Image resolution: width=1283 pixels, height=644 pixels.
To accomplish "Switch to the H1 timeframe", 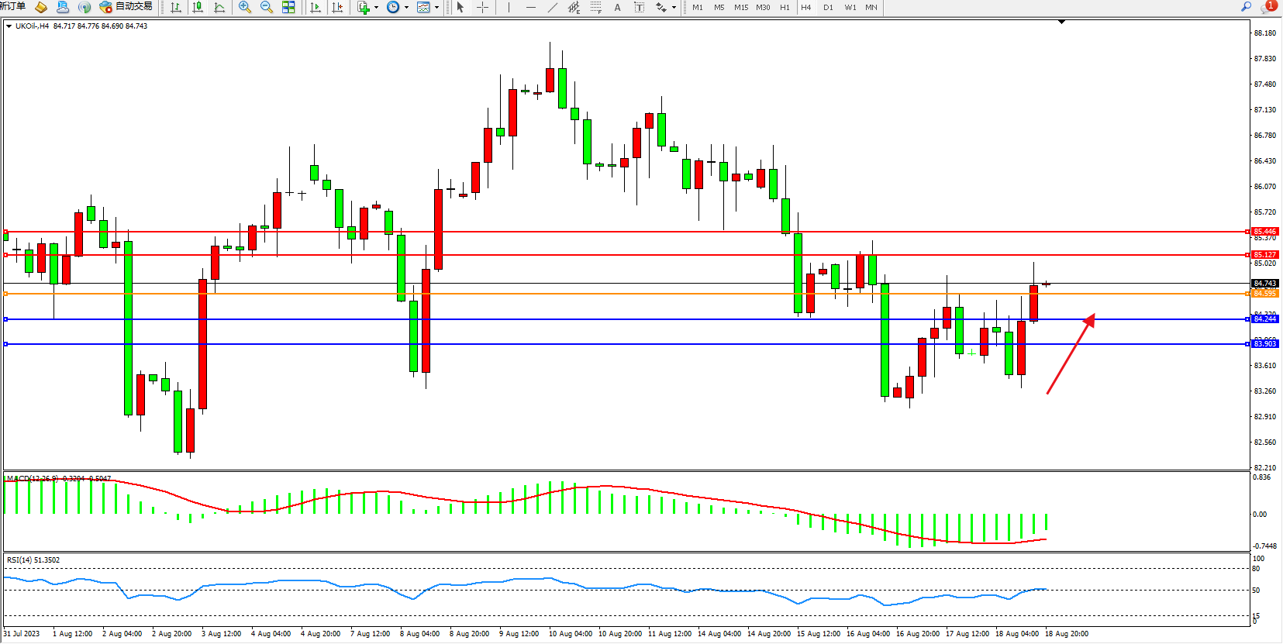I will click(x=785, y=7).
